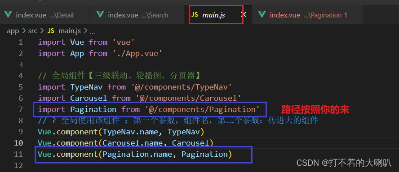Click the JS icon on main.js tab
The height and width of the screenshot is (172, 399).
195,15
